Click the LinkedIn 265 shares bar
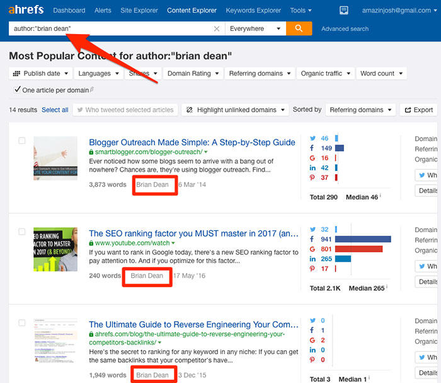This screenshot has width=441, height=383. point(343,259)
